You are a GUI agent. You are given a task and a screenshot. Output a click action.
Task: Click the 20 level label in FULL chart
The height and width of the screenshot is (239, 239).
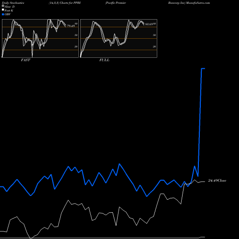pyautogui.click(x=154, y=46)
